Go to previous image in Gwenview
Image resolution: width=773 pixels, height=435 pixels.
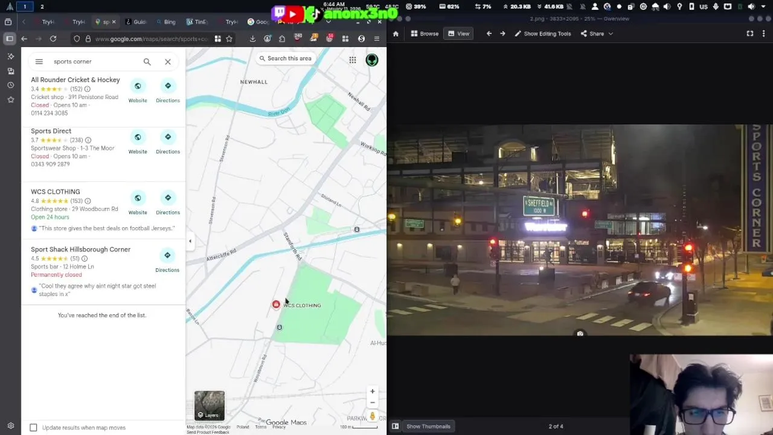[x=489, y=34]
